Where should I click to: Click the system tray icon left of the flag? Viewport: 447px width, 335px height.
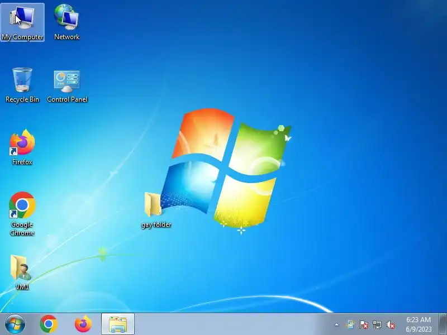point(350,324)
